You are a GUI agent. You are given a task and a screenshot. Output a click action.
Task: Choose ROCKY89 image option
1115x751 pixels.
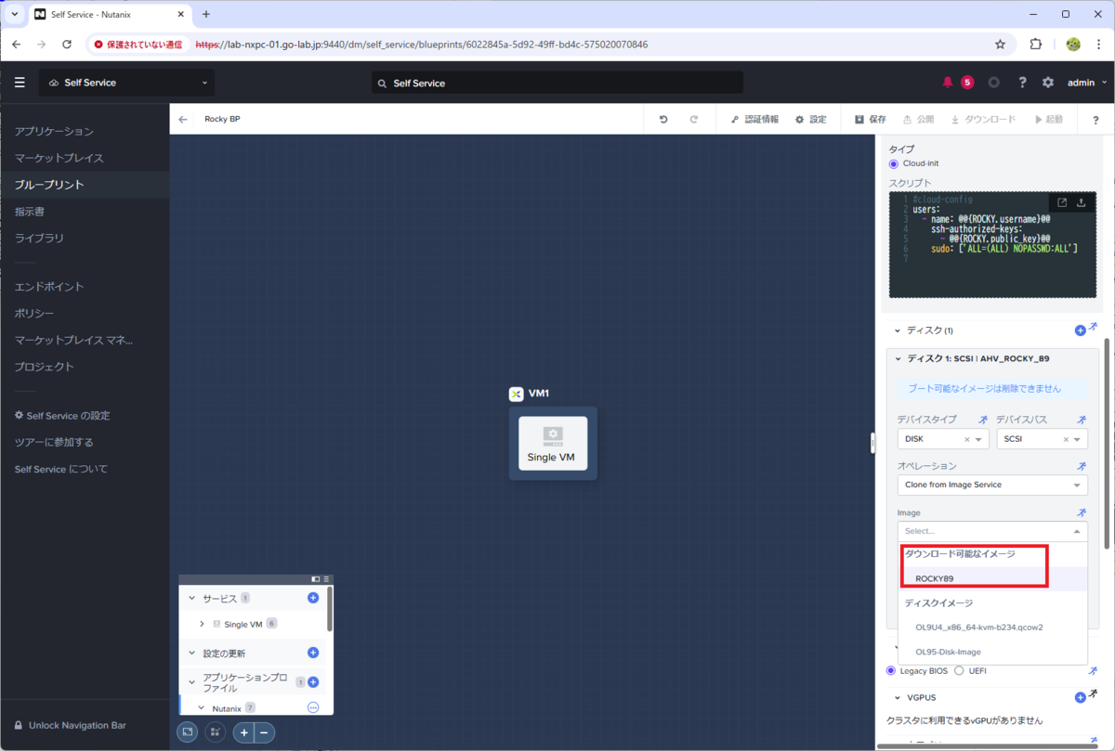pos(992,578)
